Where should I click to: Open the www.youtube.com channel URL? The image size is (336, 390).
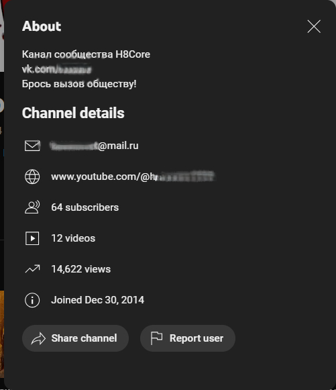[133, 177]
